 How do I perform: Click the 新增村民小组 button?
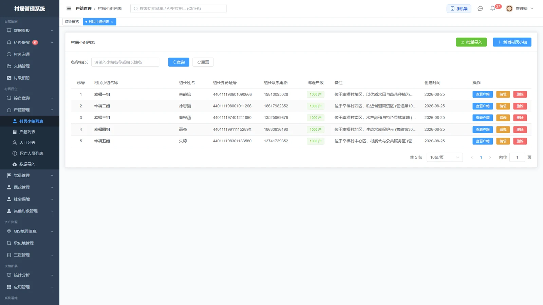pyautogui.click(x=512, y=42)
